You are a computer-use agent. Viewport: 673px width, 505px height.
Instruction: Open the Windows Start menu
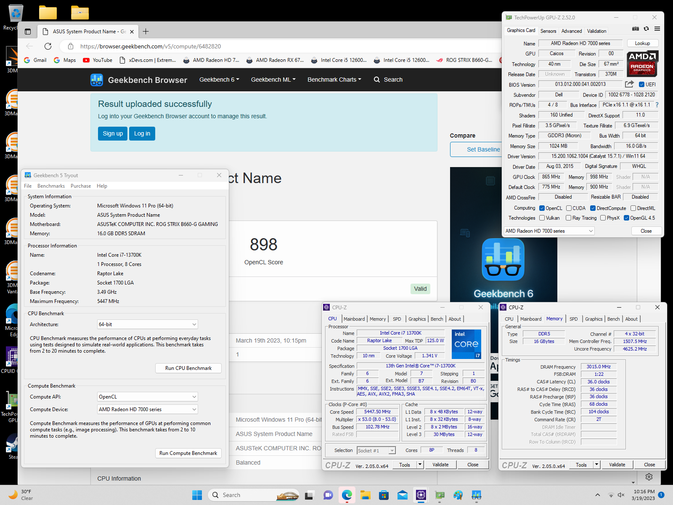coord(197,495)
